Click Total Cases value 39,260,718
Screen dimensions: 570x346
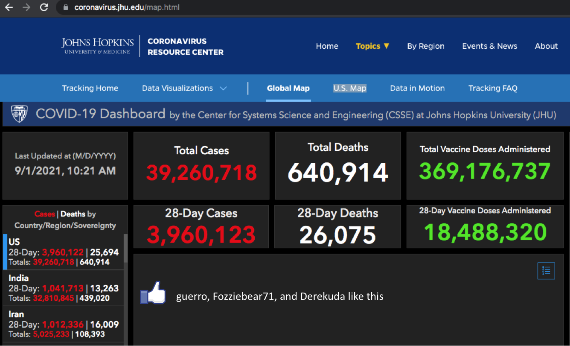(202, 173)
